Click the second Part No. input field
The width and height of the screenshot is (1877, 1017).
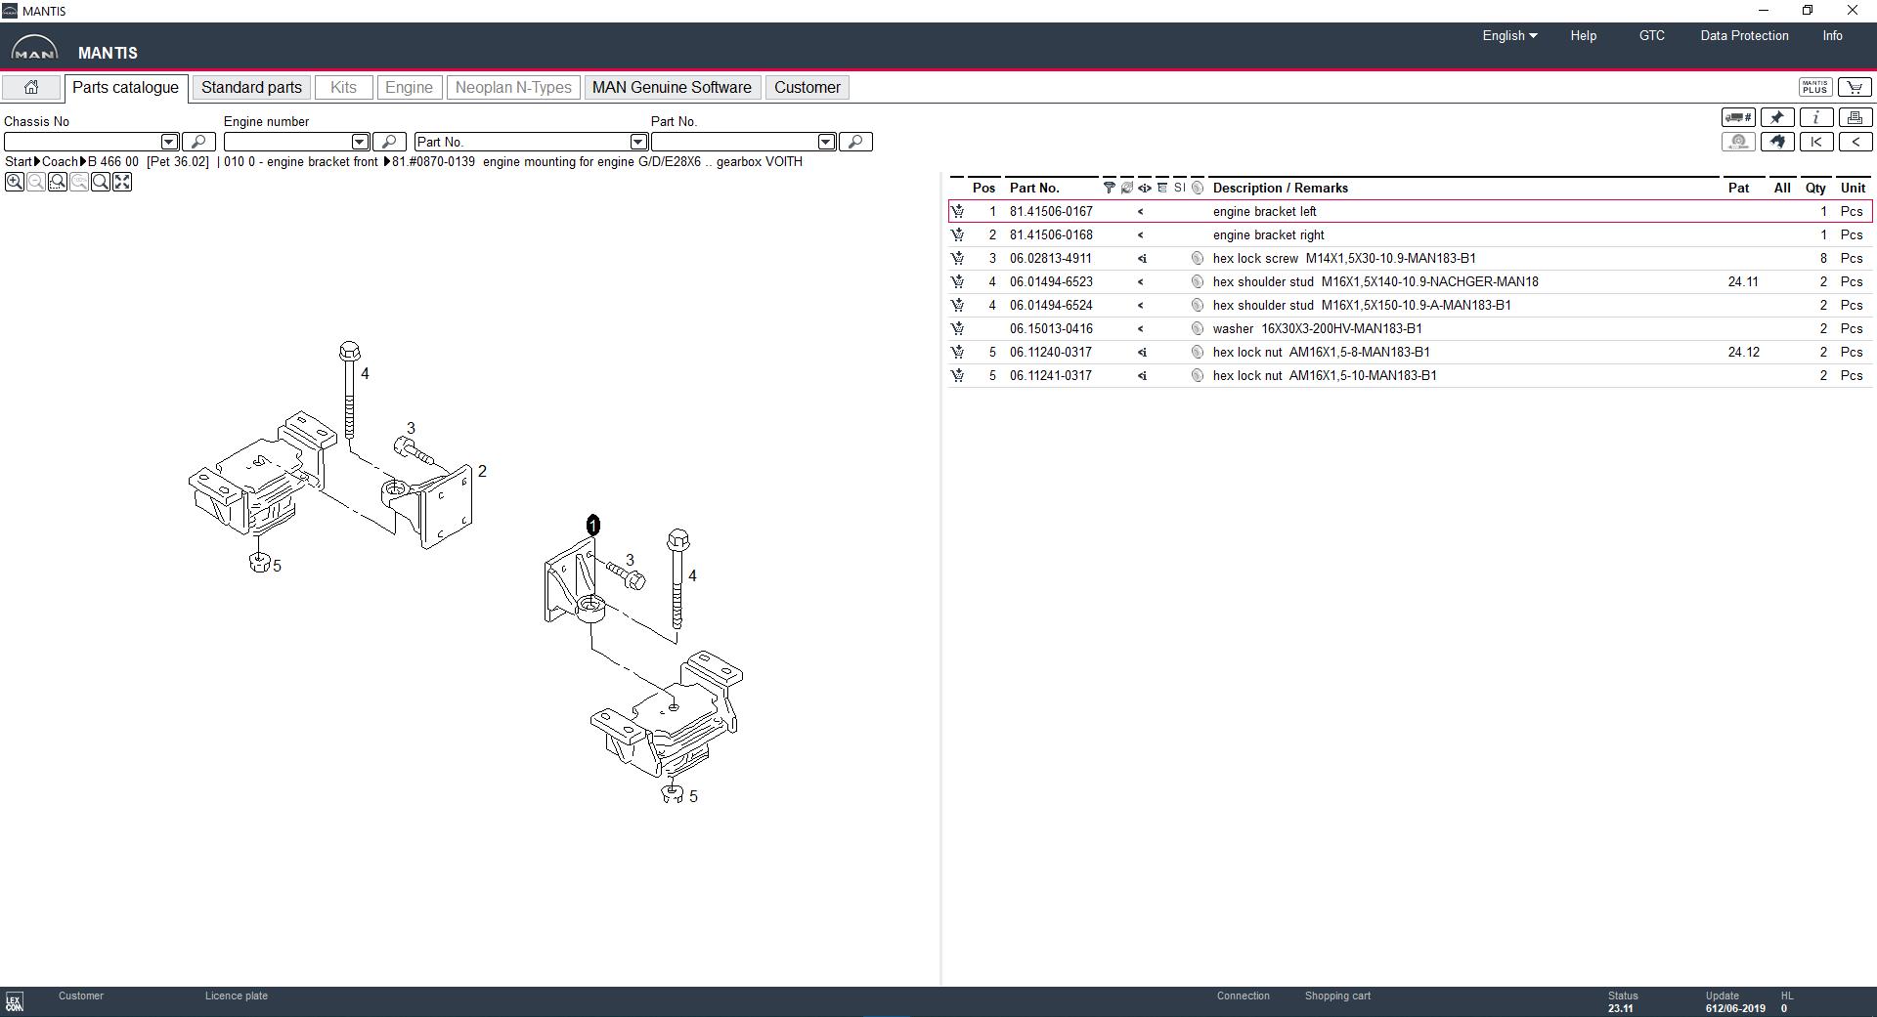point(734,142)
